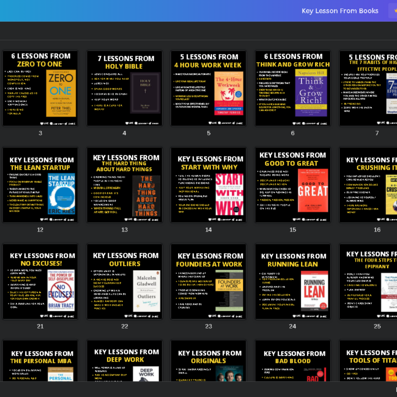Open the Deep Work page thumbnail
This screenshot has height=397, width=397.
(x=124, y=361)
